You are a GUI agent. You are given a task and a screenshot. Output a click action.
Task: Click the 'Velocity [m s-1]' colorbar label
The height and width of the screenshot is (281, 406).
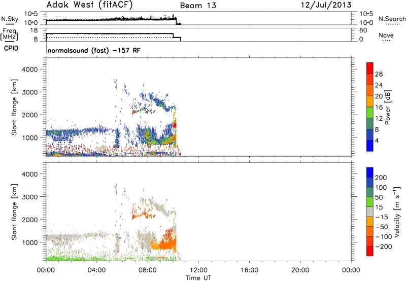click(397, 212)
